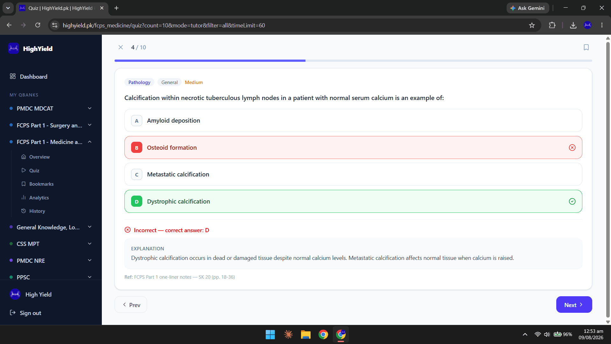This screenshot has width=611, height=344.
Task: Click the Sign out arrow icon
Action: point(13,312)
